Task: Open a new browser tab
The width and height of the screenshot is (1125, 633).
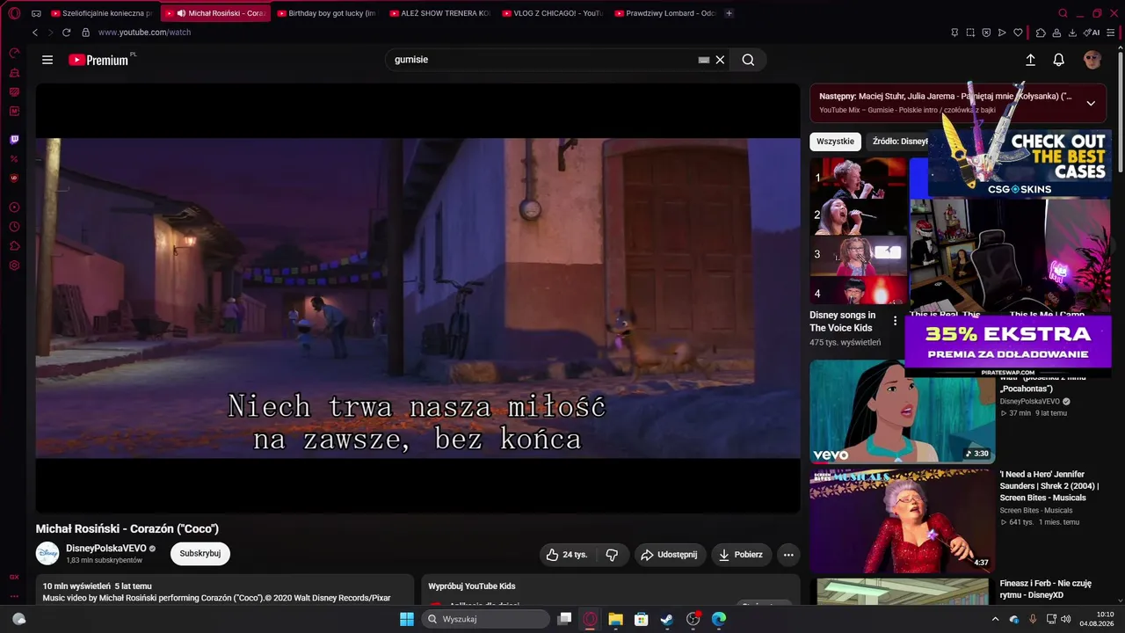Action: tap(729, 13)
